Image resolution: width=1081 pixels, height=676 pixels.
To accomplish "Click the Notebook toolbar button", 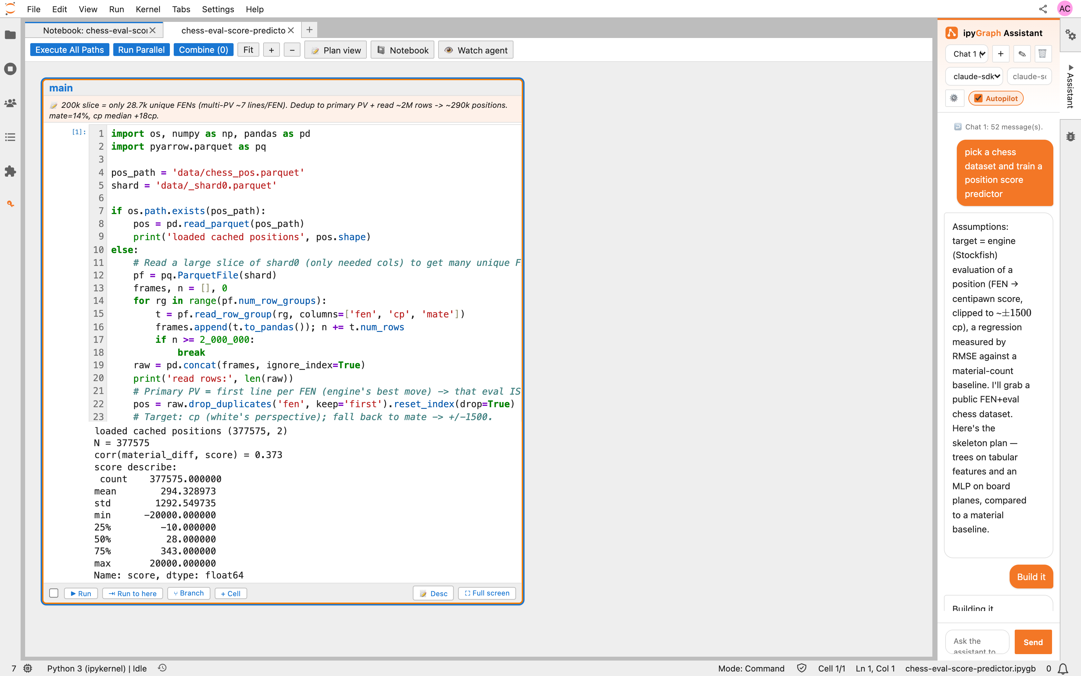I will coord(402,50).
